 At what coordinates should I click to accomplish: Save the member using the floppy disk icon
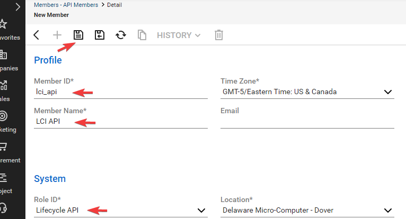click(78, 35)
